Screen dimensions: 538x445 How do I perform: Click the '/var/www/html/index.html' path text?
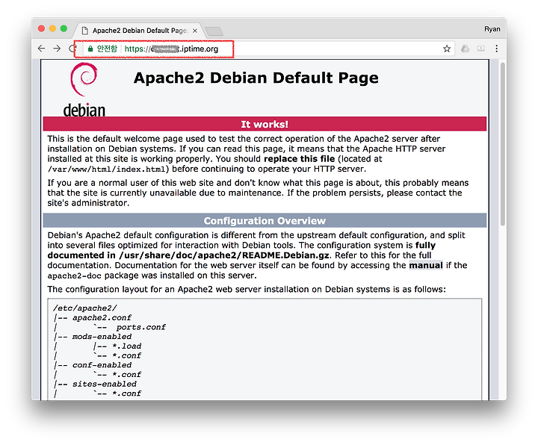pos(107,169)
